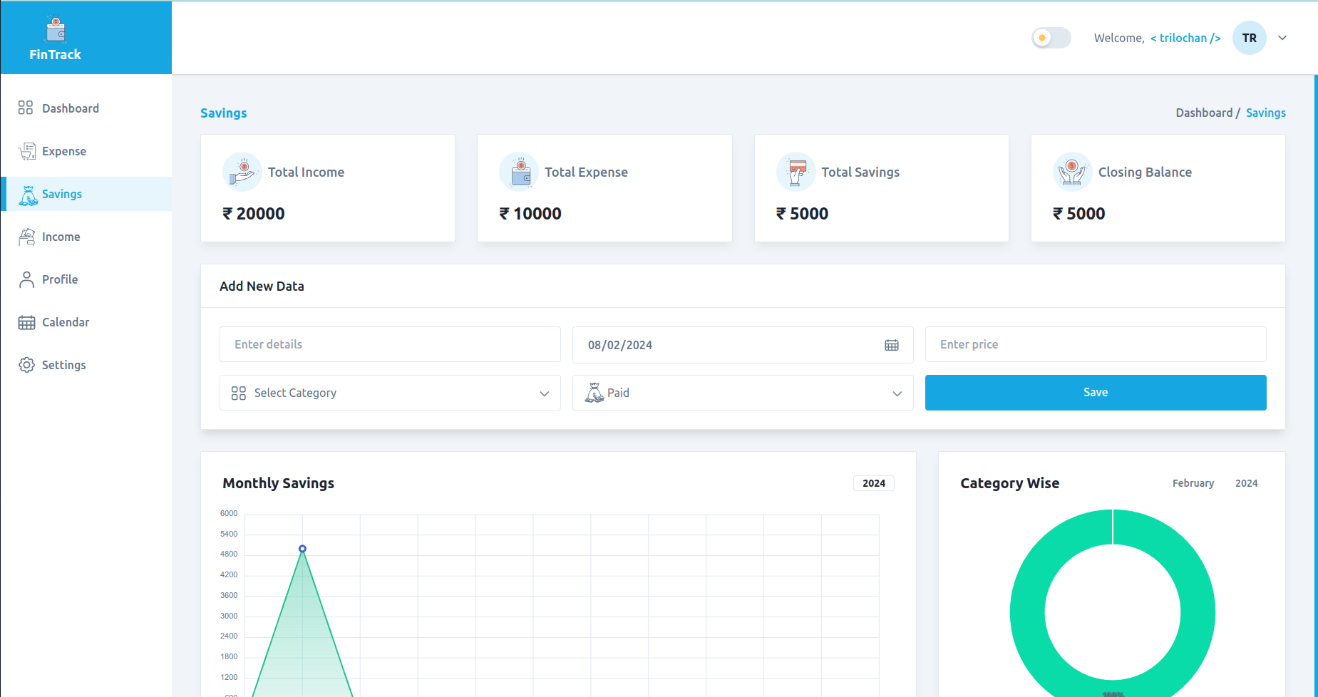
Task: Click the 3000 axis label
Action: pos(229,616)
